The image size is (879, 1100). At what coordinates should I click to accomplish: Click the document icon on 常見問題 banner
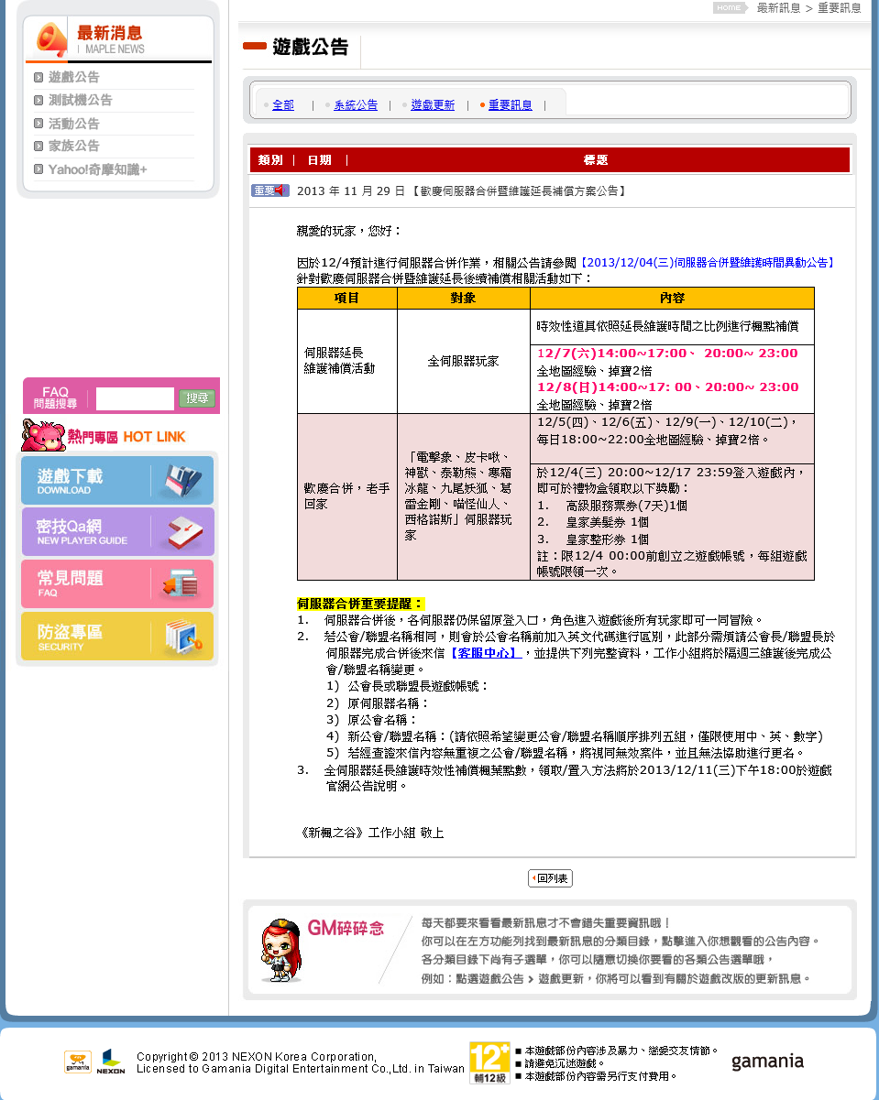coord(181,584)
